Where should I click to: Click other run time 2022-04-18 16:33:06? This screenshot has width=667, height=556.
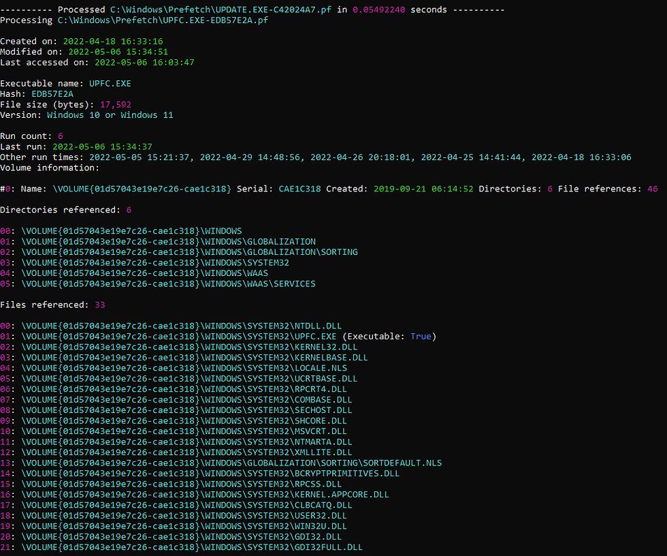(x=581, y=157)
